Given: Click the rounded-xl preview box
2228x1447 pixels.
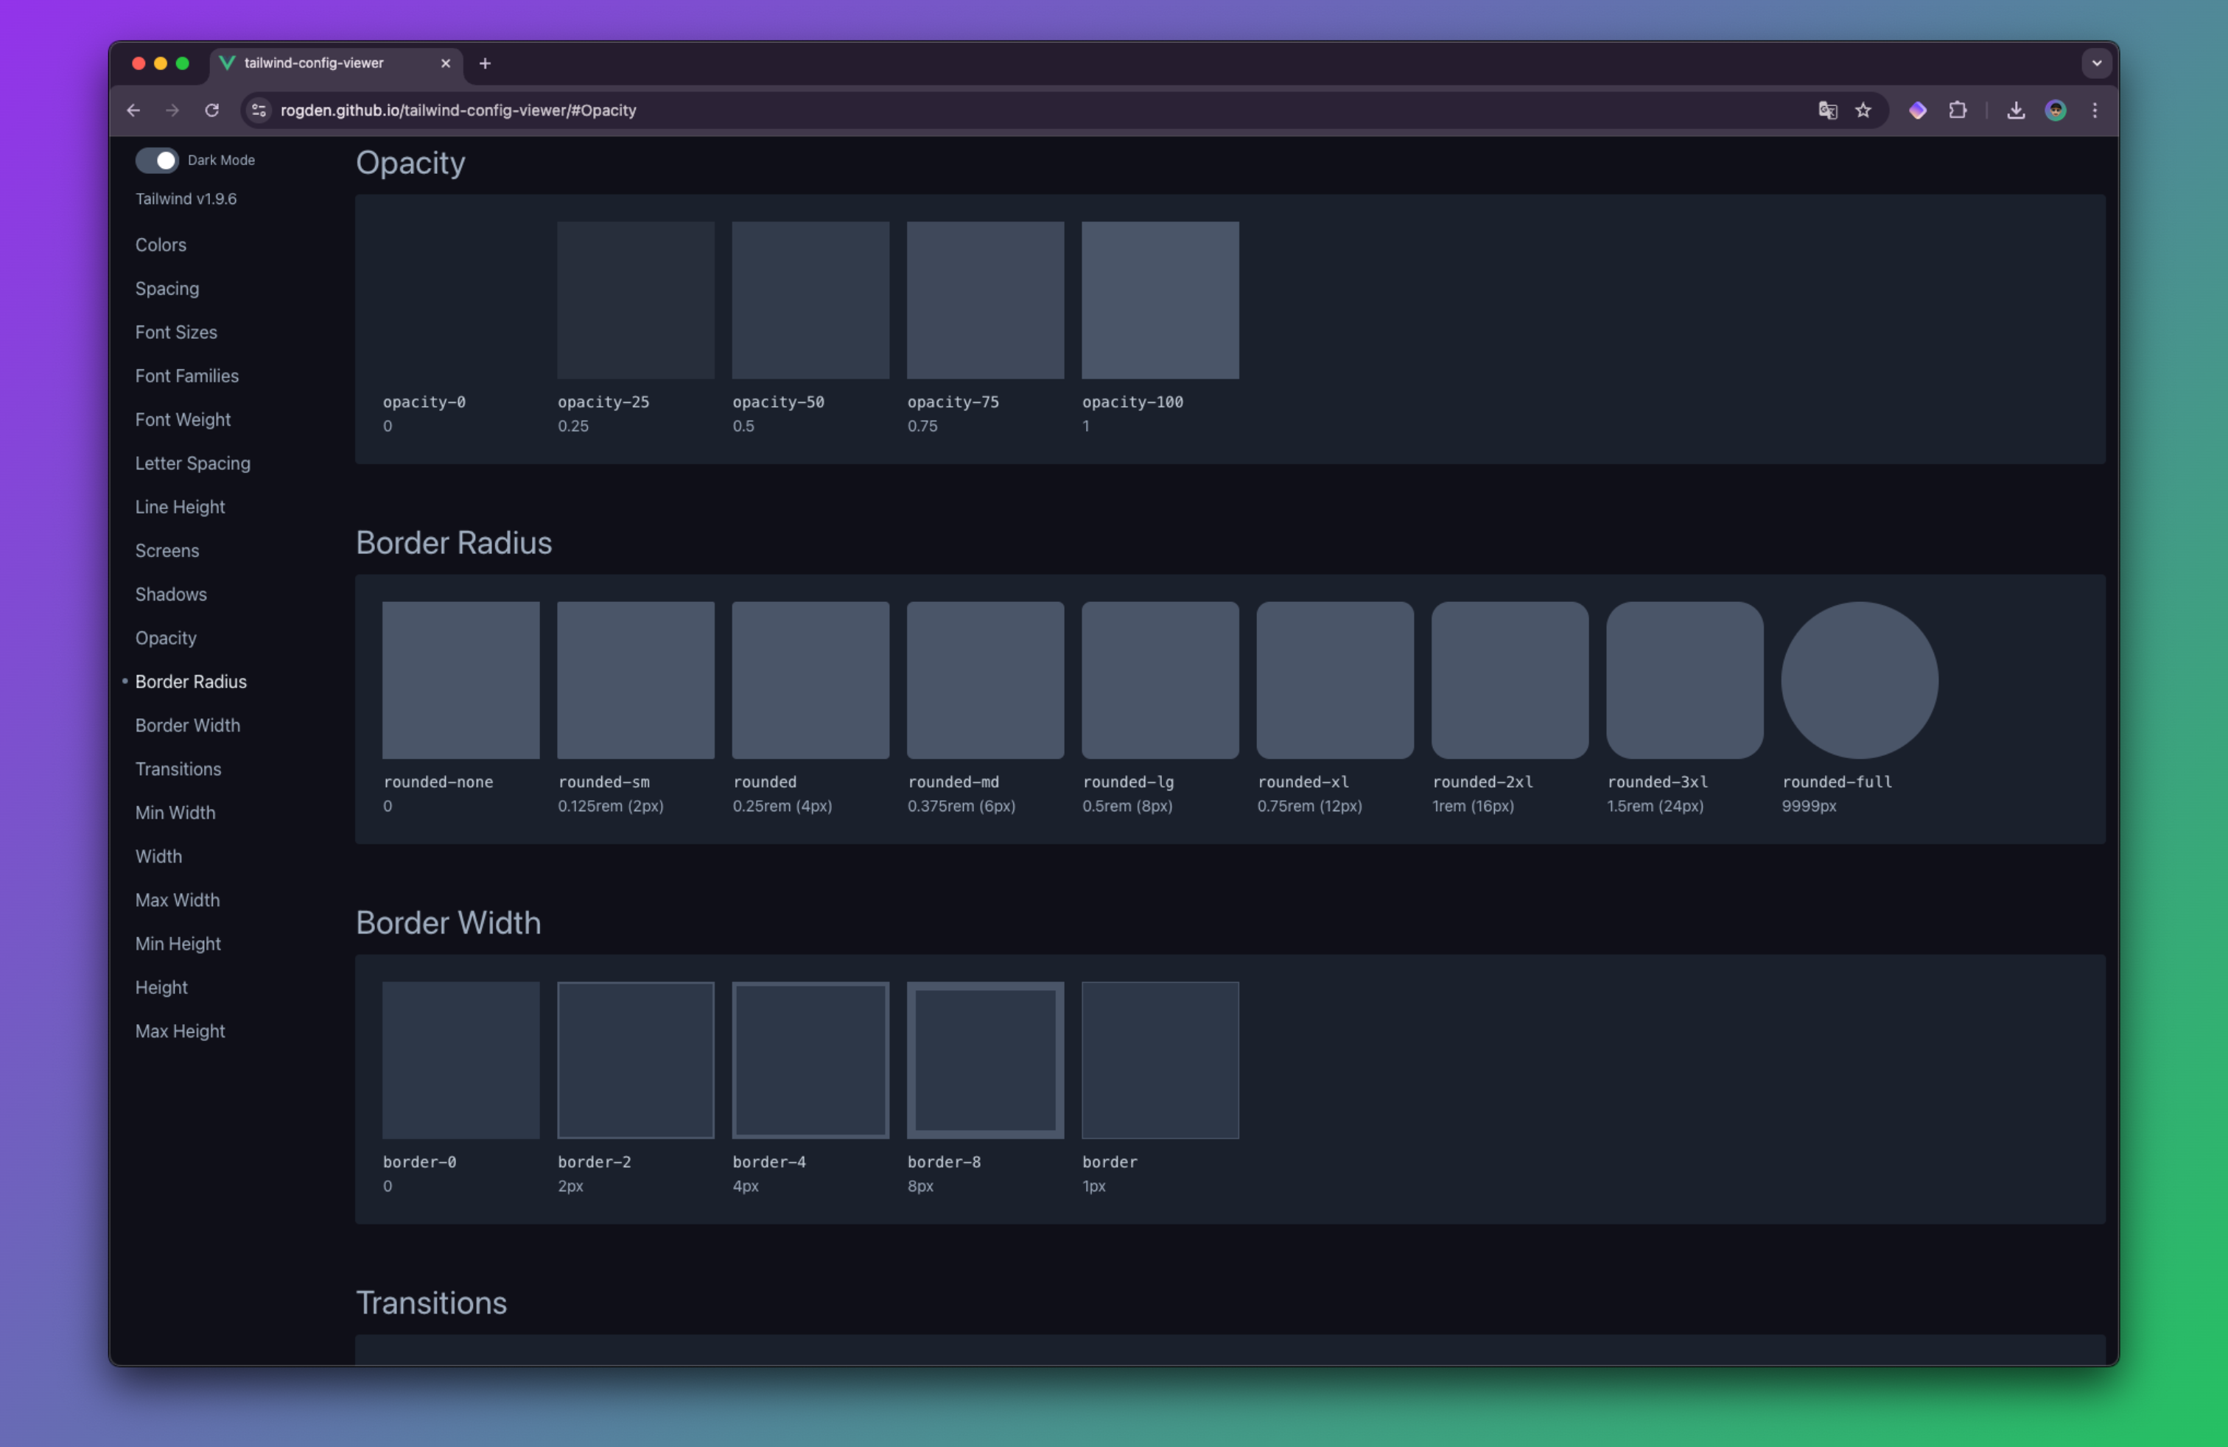Looking at the screenshot, I should click(1335, 681).
